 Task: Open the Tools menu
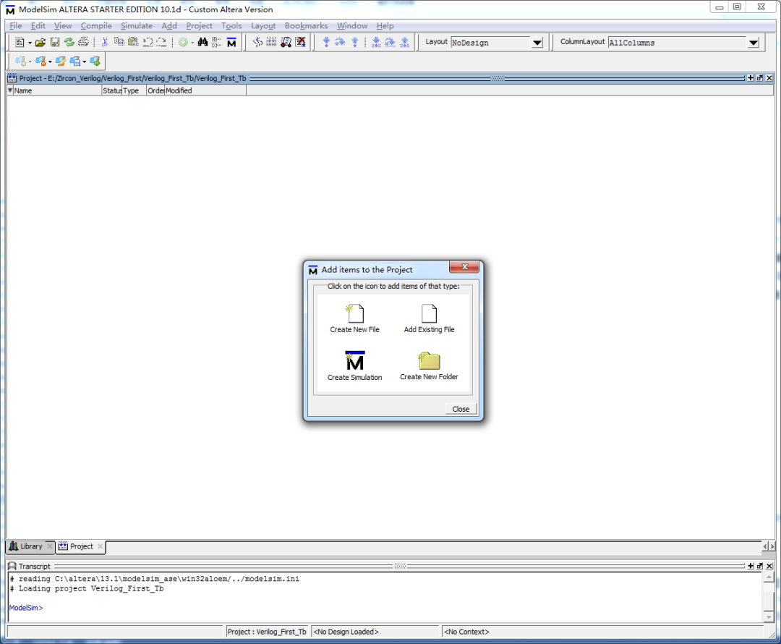click(x=231, y=25)
